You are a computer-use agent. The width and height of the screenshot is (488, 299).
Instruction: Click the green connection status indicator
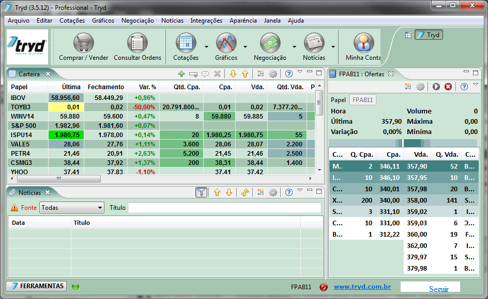[75, 287]
